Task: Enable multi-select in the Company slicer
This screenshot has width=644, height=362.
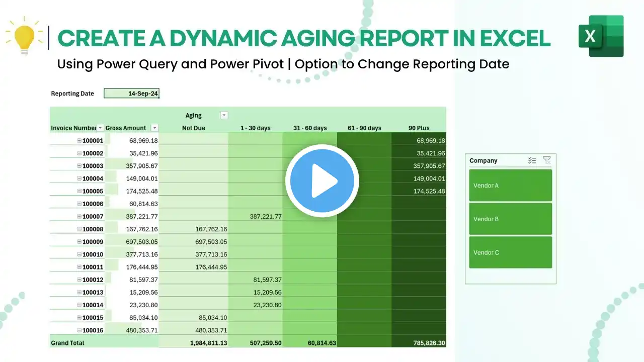Action: (532, 160)
